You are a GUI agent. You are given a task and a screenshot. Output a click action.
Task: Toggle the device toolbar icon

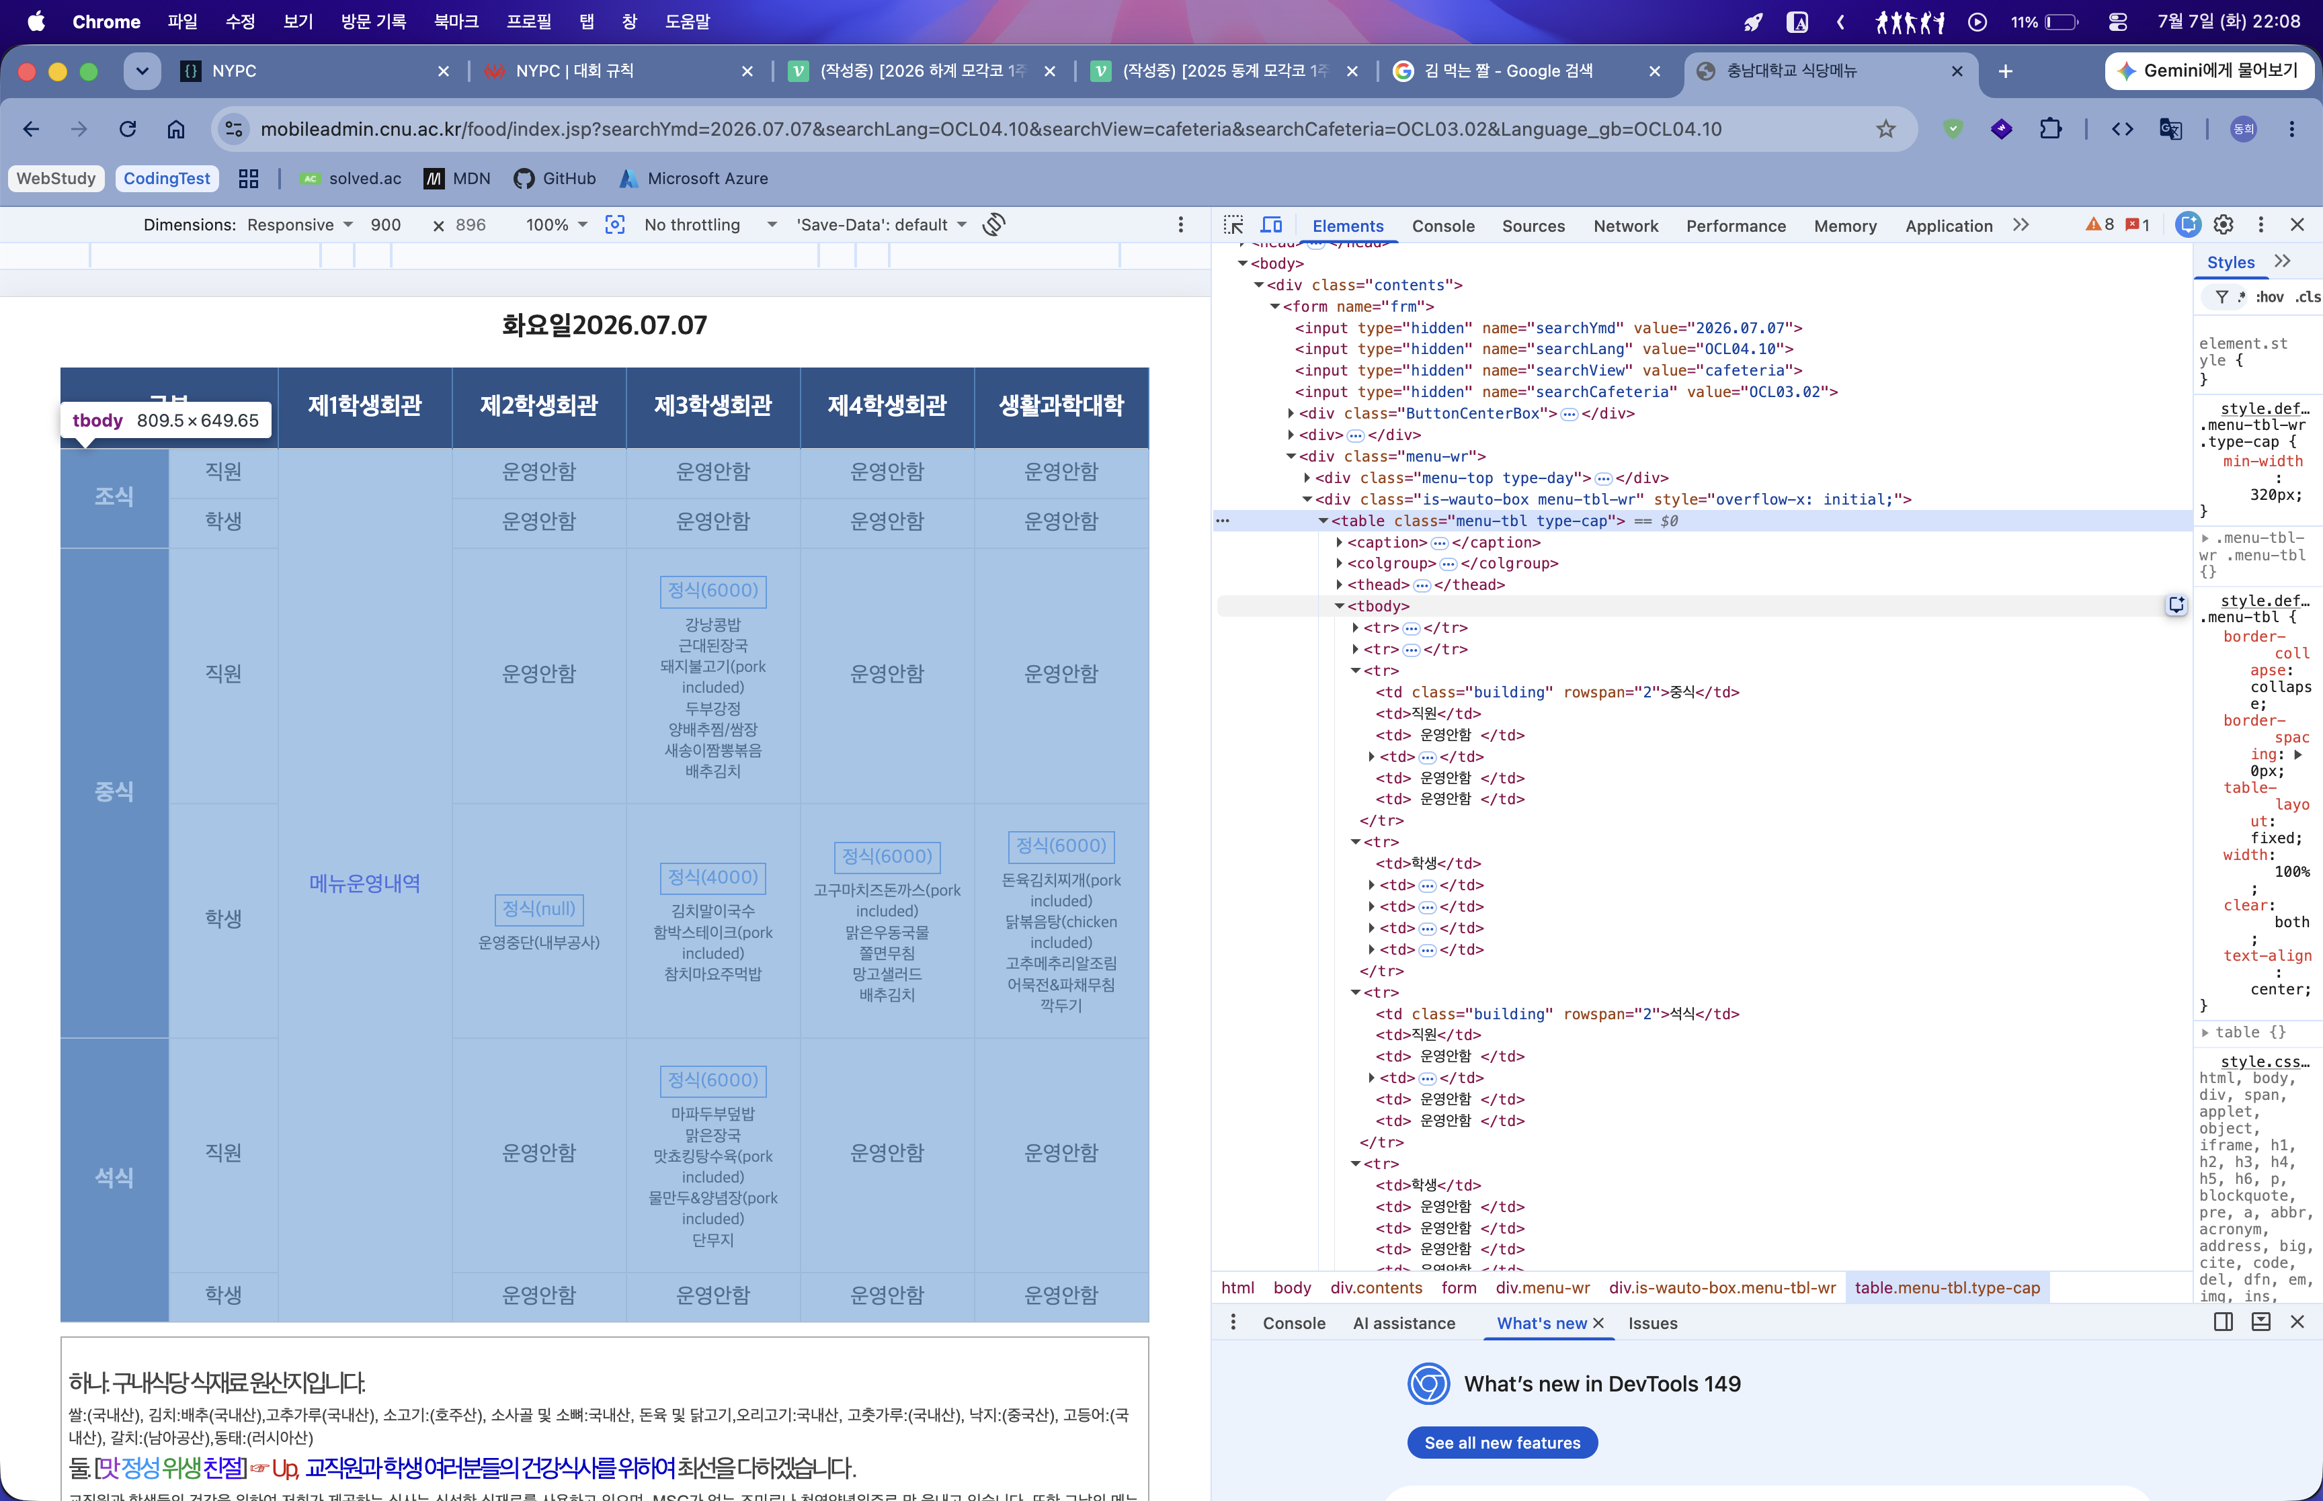[x=1272, y=225]
